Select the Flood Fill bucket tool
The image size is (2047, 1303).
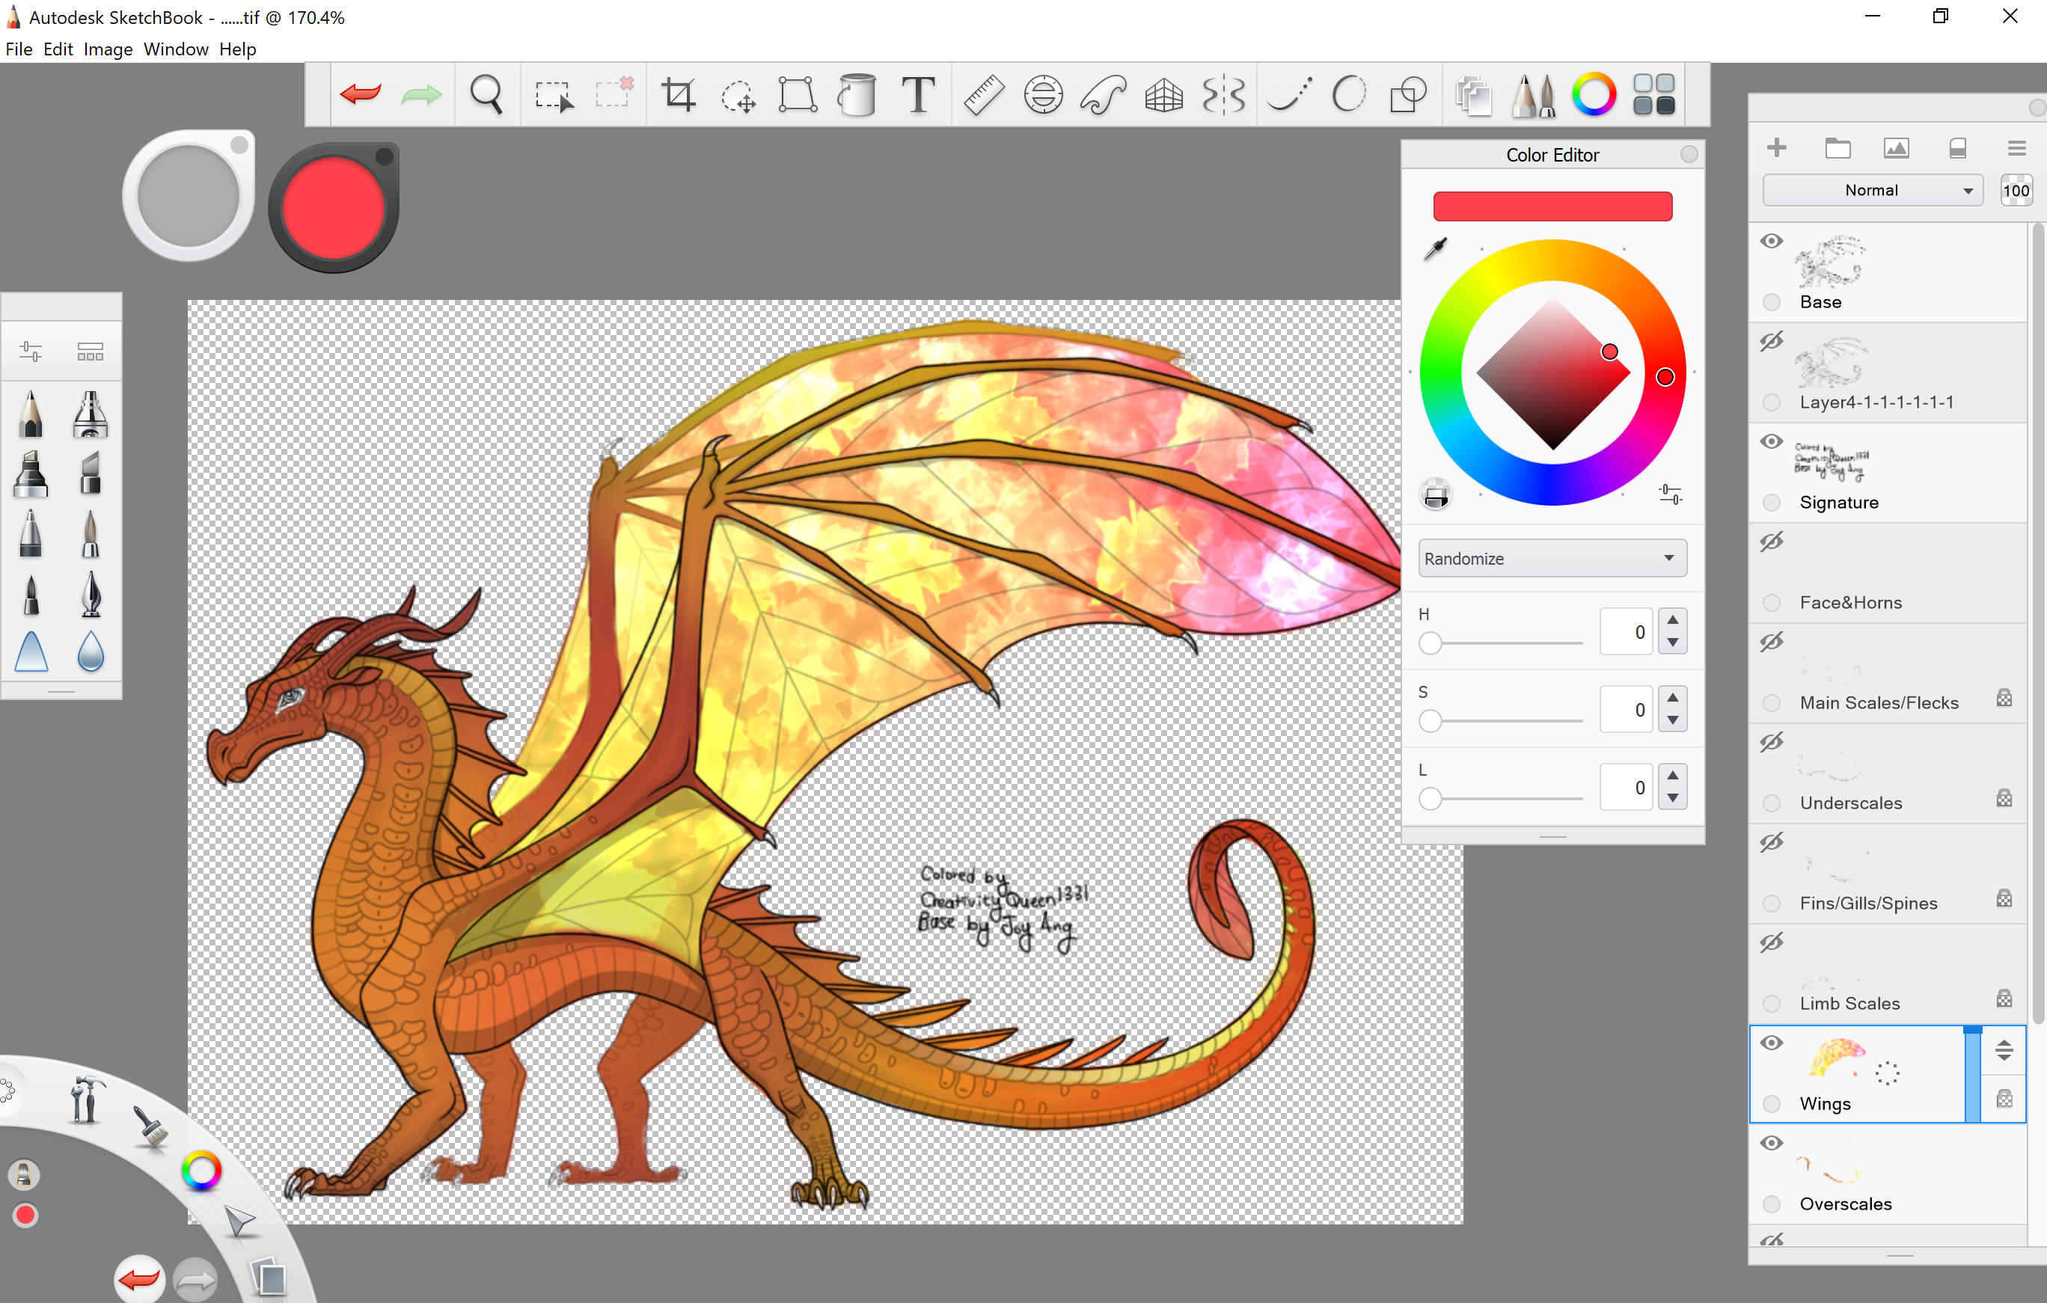coord(857,93)
